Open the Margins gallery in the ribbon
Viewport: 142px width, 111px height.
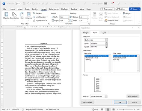[6, 16]
